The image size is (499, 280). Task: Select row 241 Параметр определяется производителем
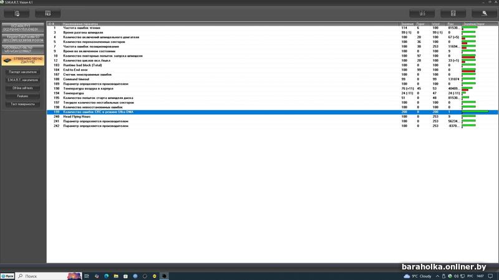[273, 121]
